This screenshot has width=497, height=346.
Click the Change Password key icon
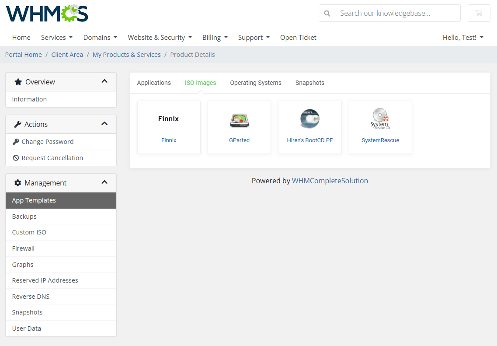(x=16, y=142)
